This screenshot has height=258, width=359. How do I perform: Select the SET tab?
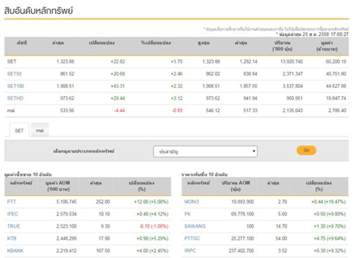tap(19, 131)
